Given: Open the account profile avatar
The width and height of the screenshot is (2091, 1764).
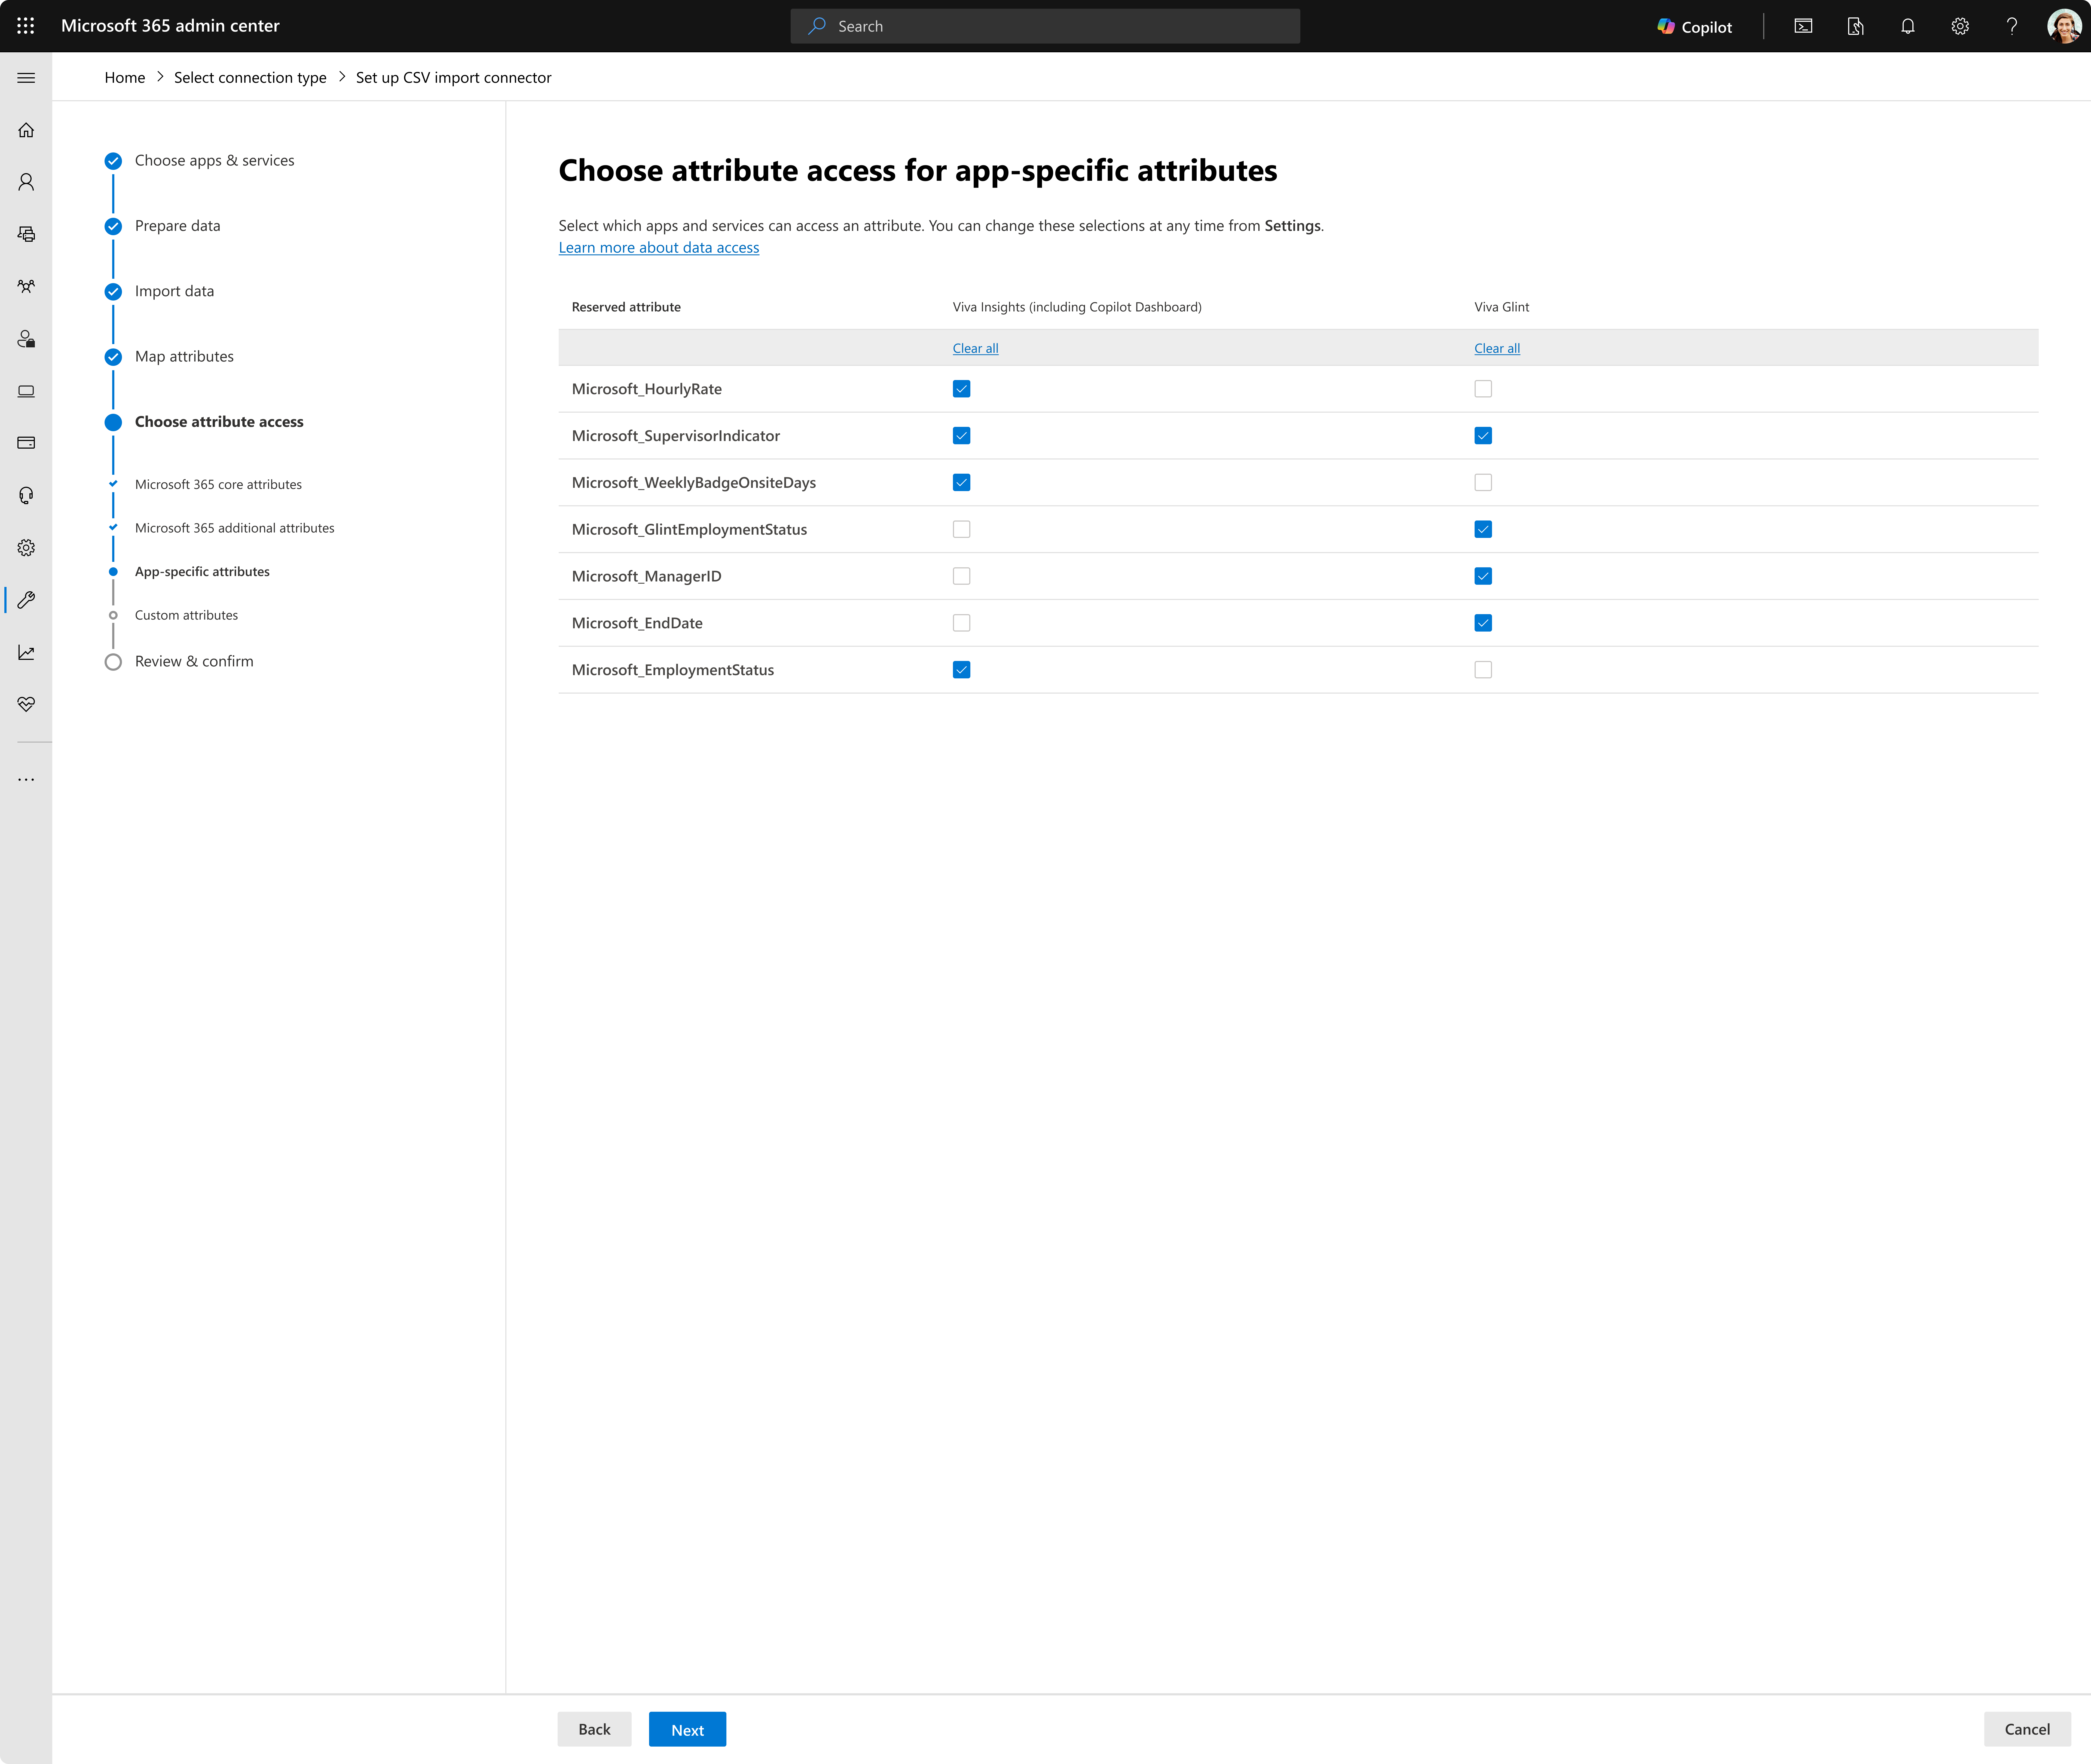Looking at the screenshot, I should tap(2064, 26).
